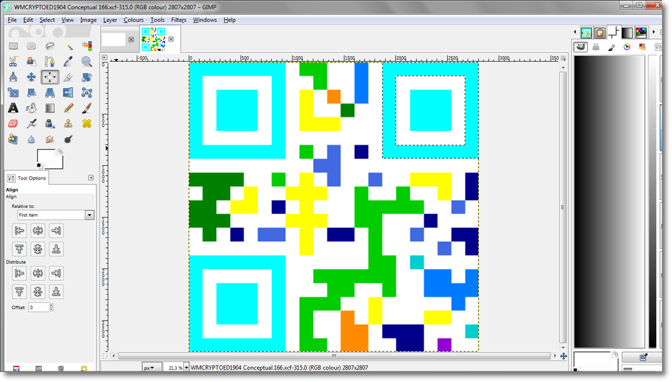Click the foreground colour swatch in toolbox
This screenshot has width=672, height=382.
45,156
